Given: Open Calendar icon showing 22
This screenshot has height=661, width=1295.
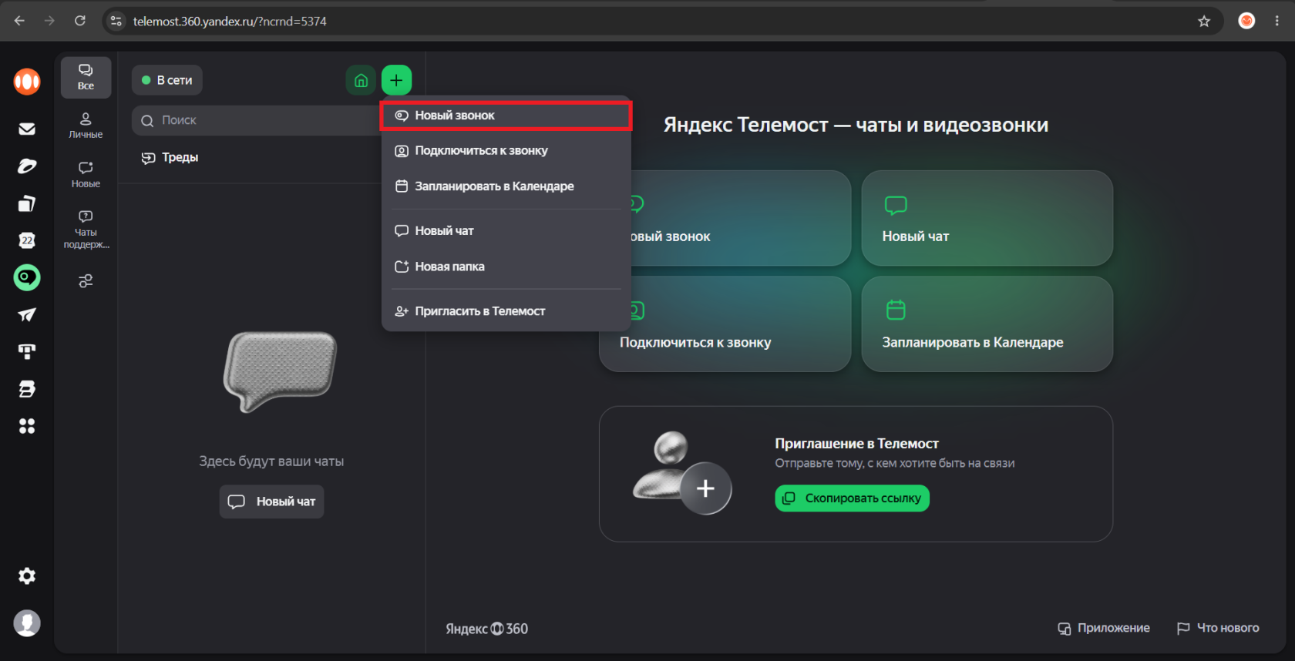Looking at the screenshot, I should tap(27, 240).
